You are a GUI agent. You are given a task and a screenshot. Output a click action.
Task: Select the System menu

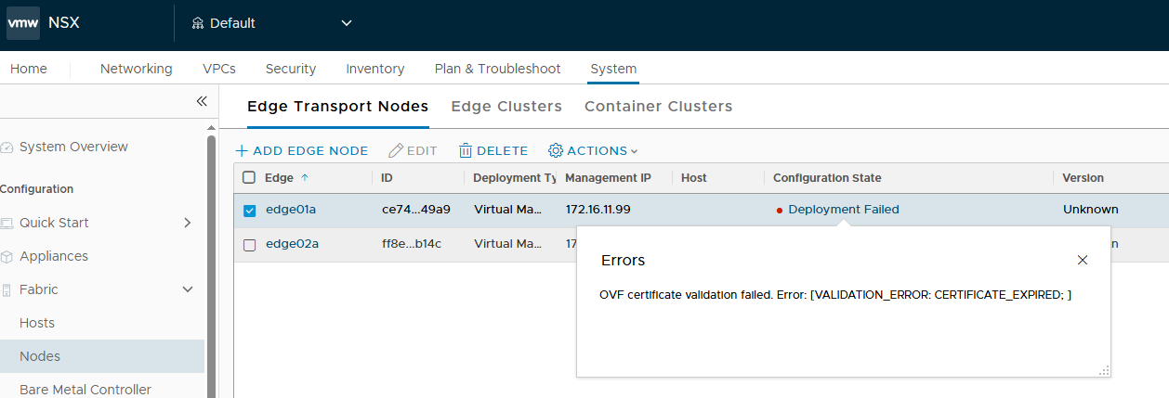613,69
